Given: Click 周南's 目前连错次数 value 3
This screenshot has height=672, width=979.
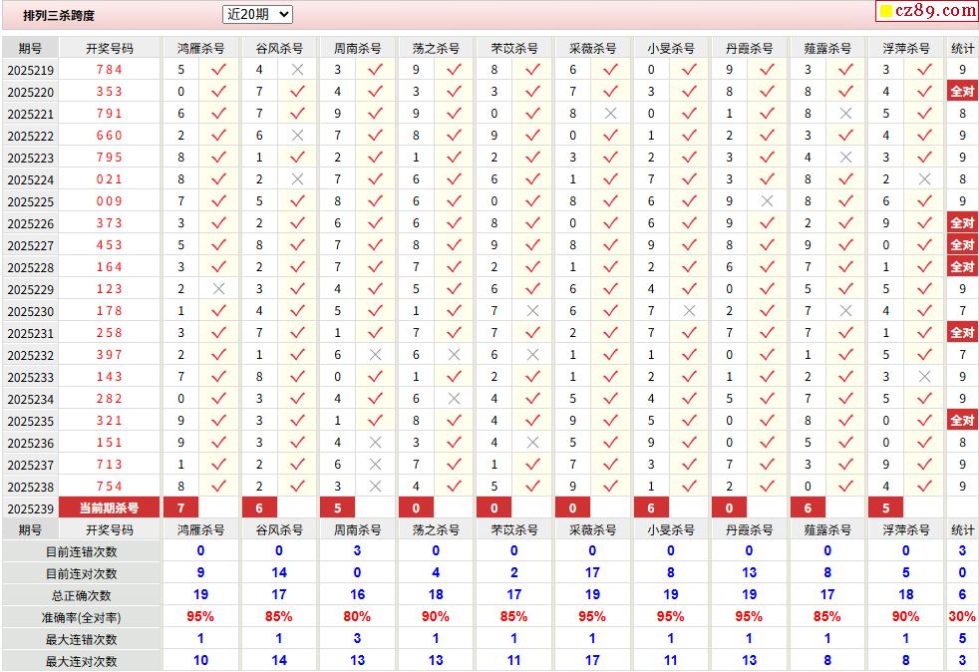Looking at the screenshot, I should (x=357, y=550).
